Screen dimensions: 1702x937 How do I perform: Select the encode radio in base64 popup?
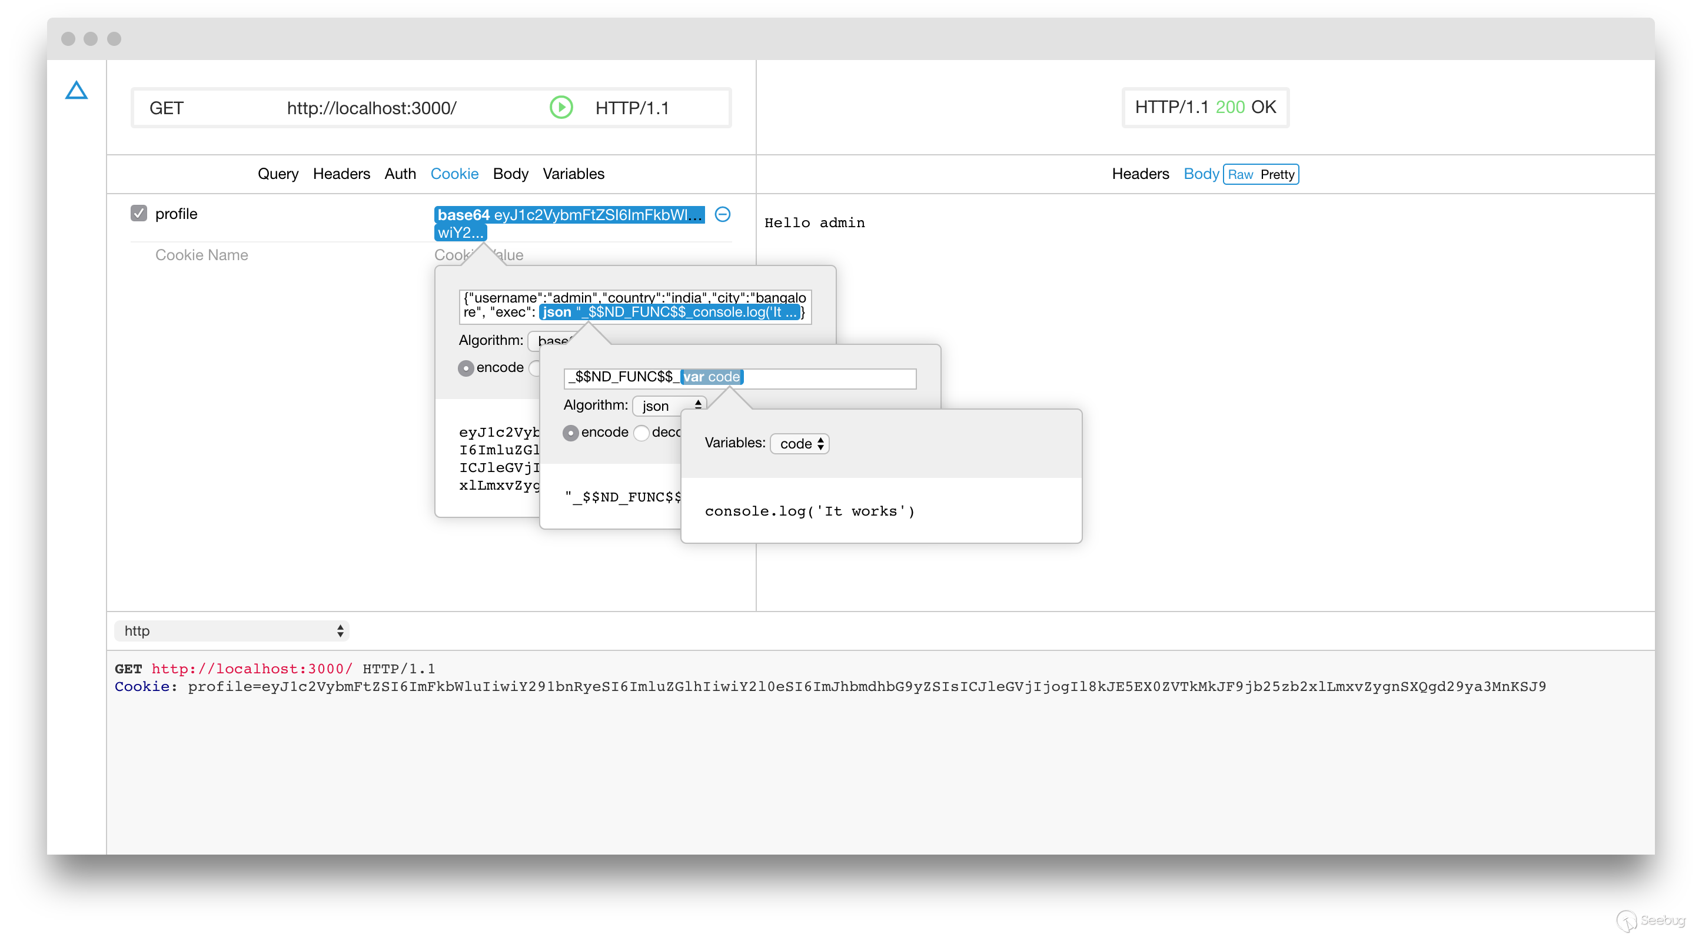(x=466, y=368)
